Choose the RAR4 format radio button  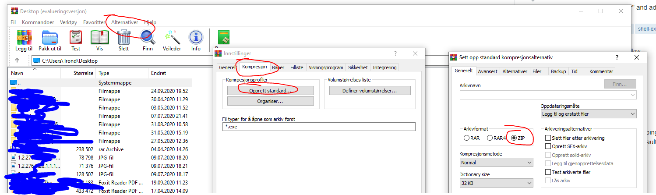point(490,138)
